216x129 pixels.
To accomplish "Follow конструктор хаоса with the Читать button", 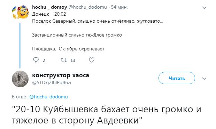I will [x=177, y=78].
